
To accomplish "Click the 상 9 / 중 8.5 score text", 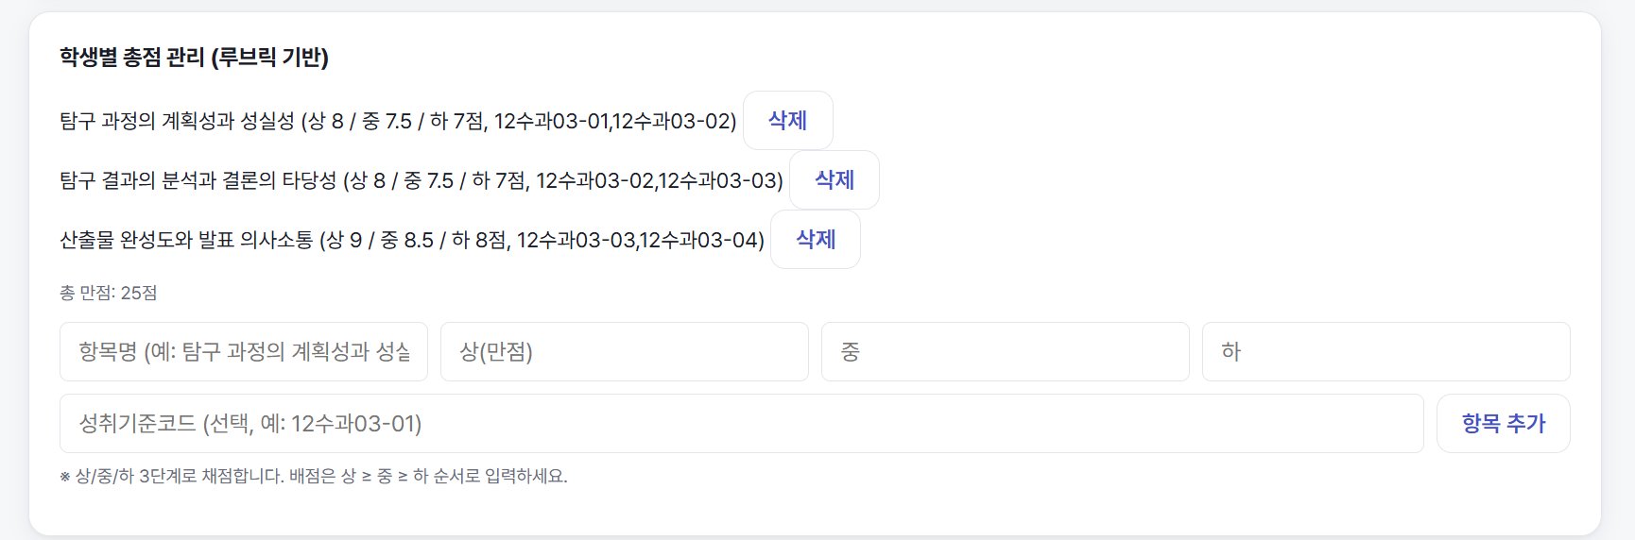I will (x=381, y=240).
